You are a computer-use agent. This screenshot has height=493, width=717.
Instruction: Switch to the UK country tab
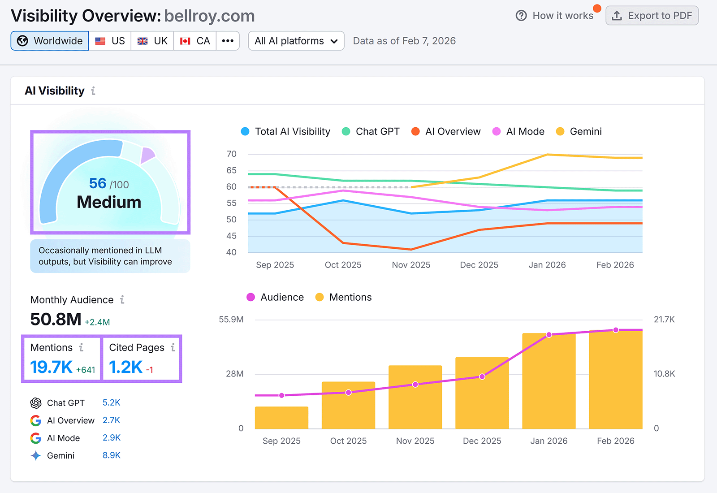[152, 41]
